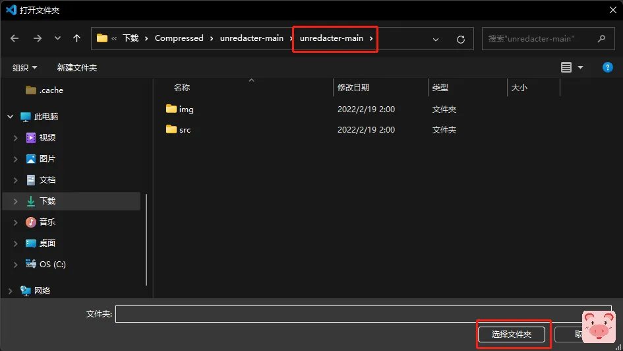Confirm with the 选择文件夹 button
The width and height of the screenshot is (623, 351).
click(512, 335)
